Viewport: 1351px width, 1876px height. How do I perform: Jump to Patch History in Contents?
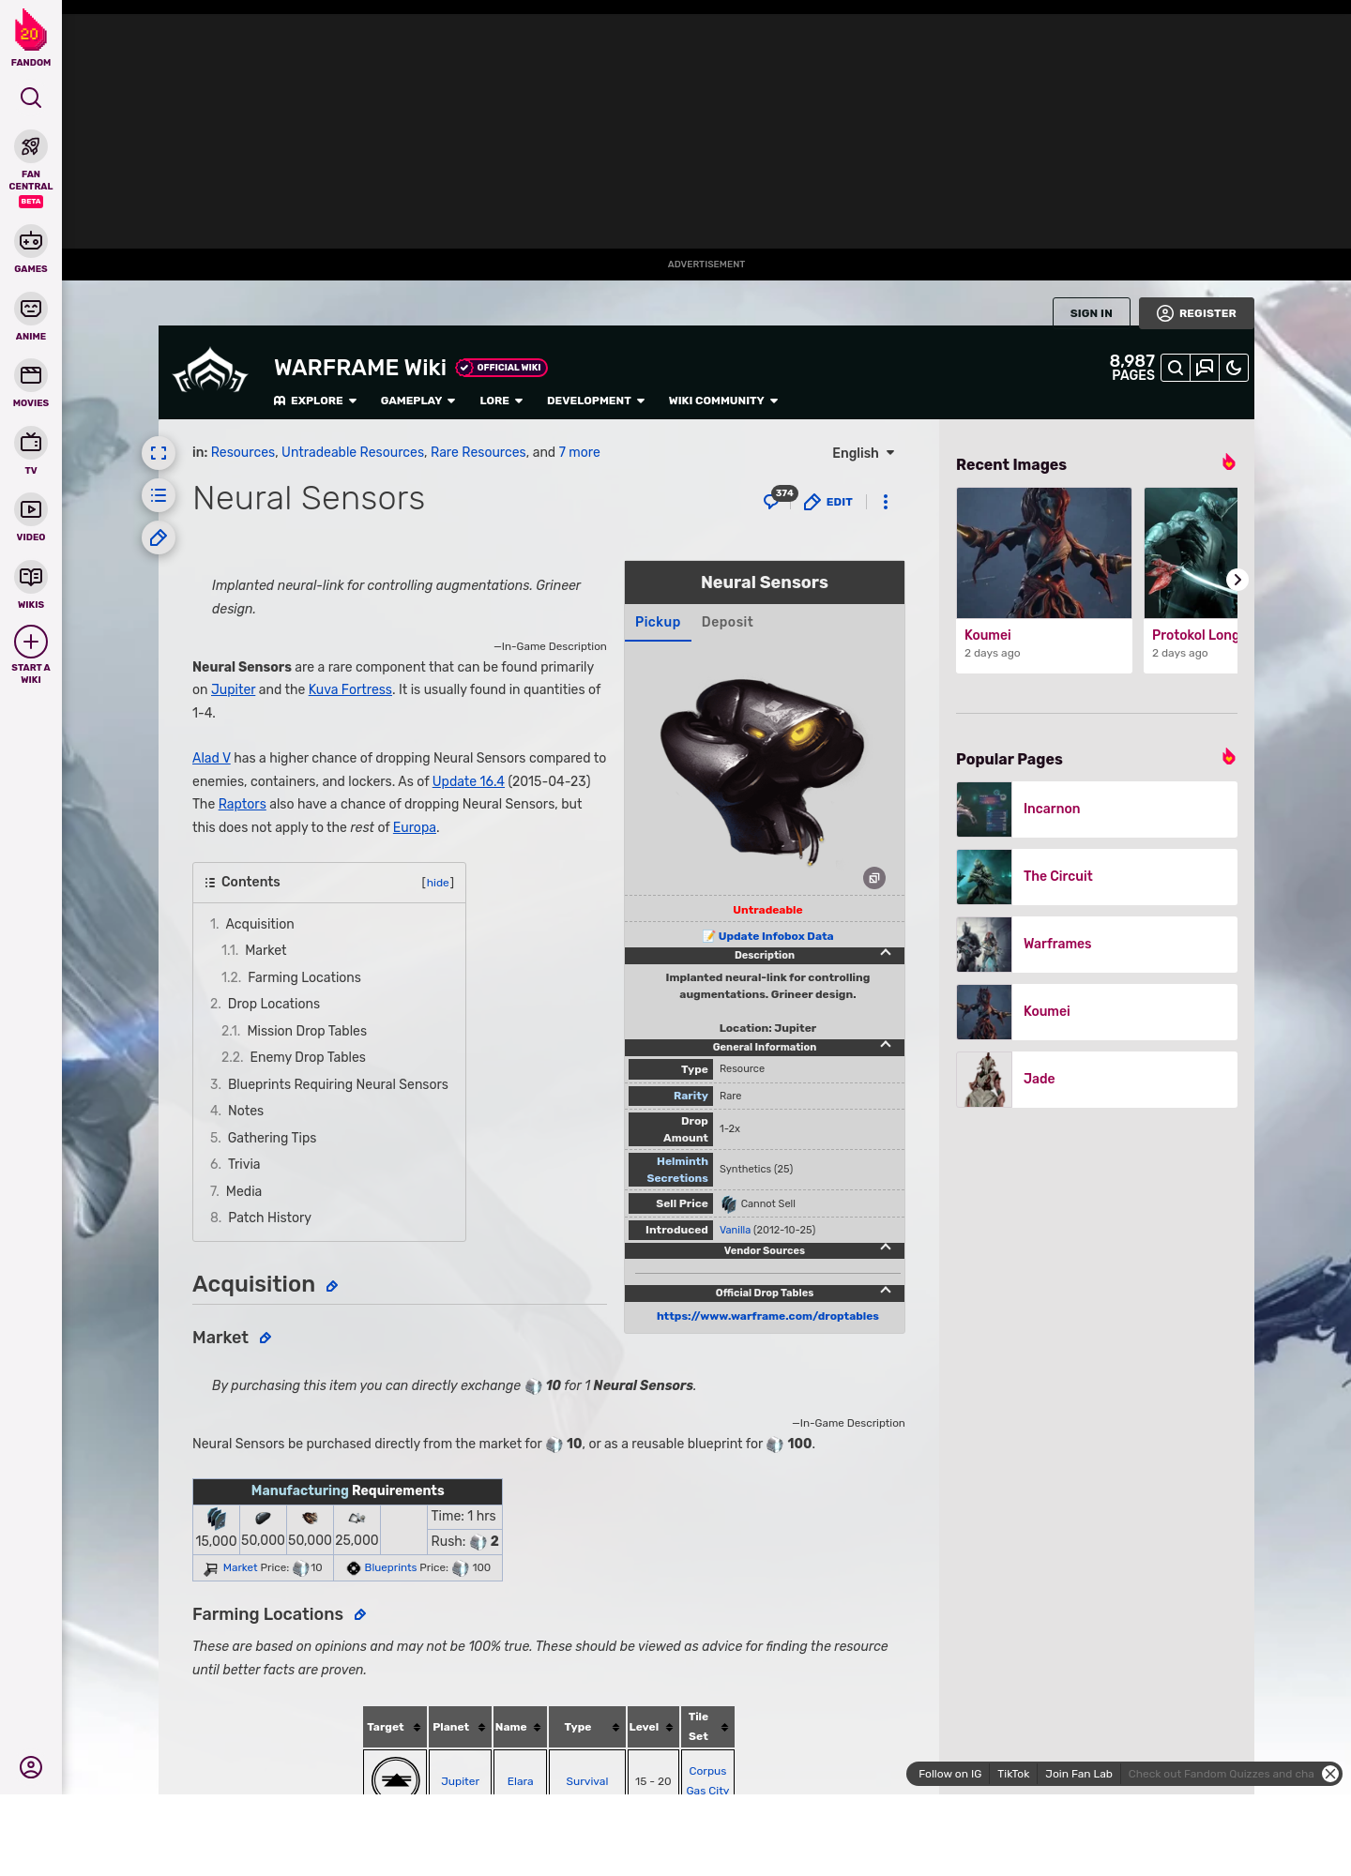[269, 1218]
